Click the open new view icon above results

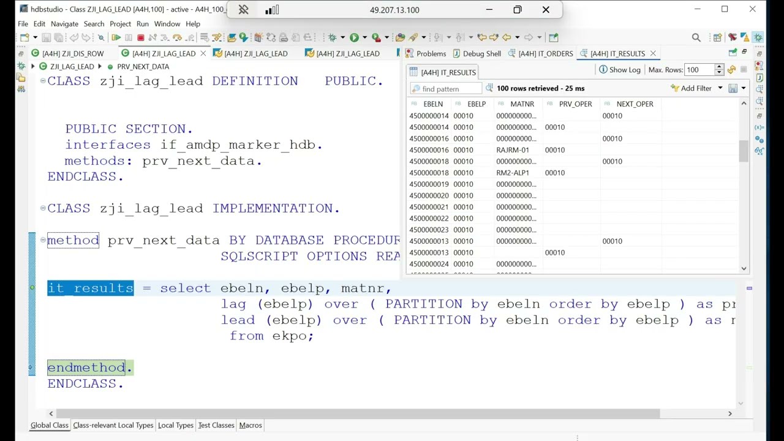click(733, 53)
